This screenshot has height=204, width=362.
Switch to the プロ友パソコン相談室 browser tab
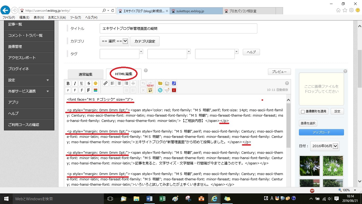249,11
